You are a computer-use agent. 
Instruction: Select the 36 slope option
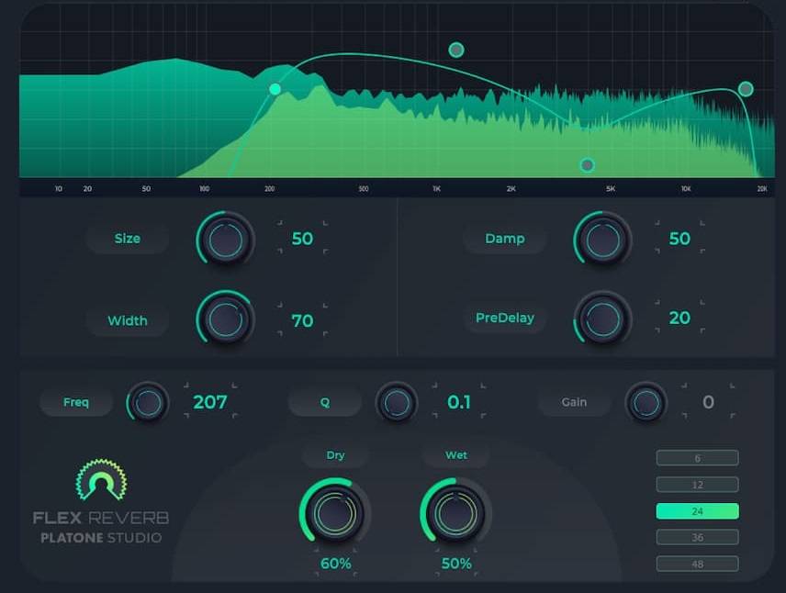pyautogui.click(x=697, y=537)
